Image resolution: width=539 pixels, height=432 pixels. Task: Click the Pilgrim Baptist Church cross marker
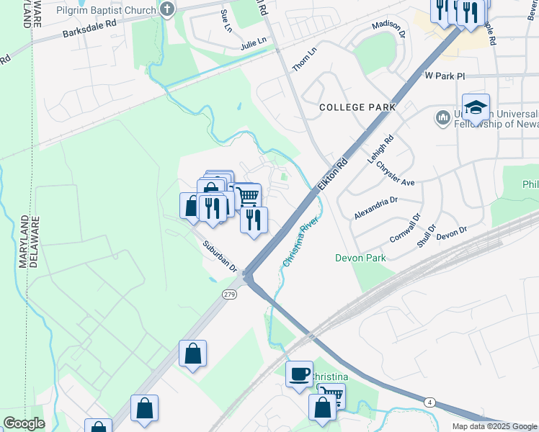167,10
